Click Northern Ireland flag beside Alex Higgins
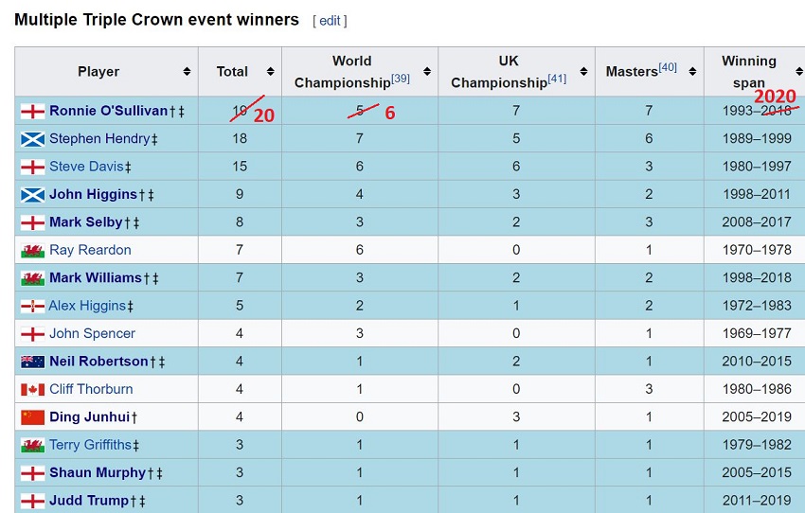 32,306
